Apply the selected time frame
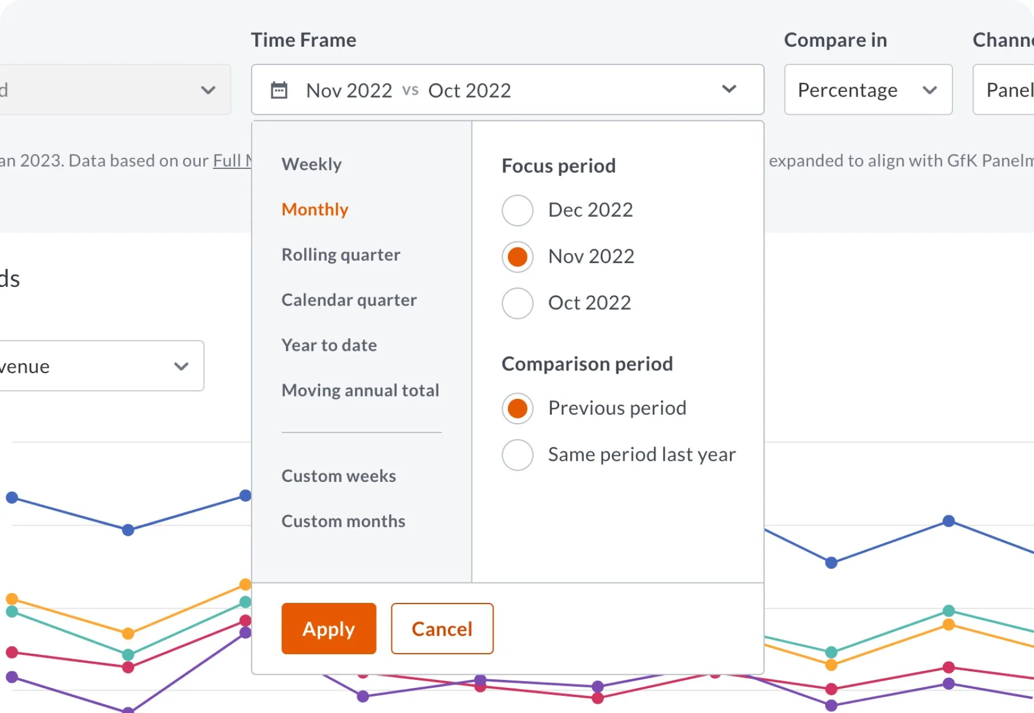Image resolution: width=1034 pixels, height=713 pixels. click(x=329, y=629)
